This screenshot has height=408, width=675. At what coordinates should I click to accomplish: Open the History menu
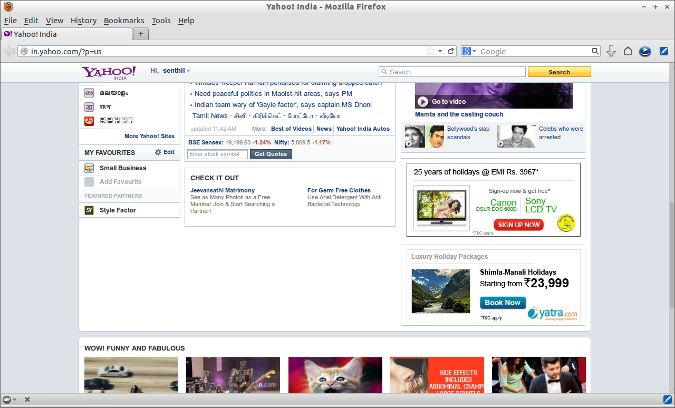coord(83,21)
